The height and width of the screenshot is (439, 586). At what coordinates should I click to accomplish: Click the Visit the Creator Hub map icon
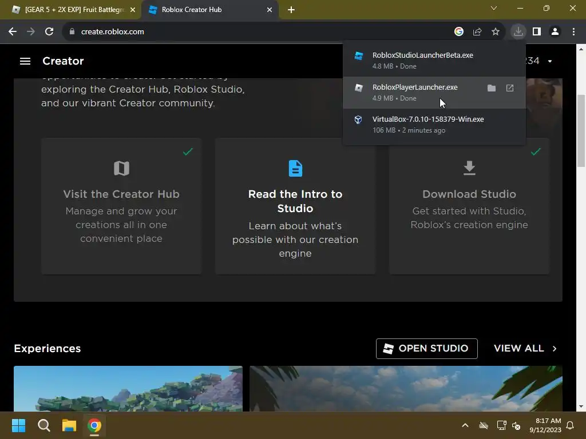(121, 169)
